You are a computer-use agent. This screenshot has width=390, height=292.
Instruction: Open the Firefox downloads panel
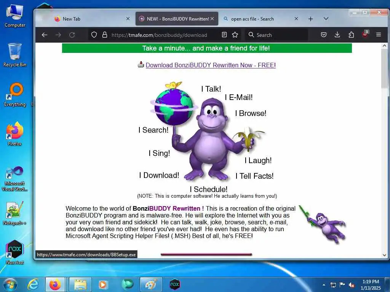[337, 35]
